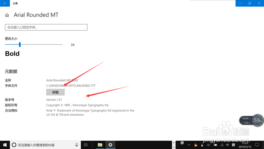
Task: Click the Trademark of Monotype text
Action: click(90, 112)
